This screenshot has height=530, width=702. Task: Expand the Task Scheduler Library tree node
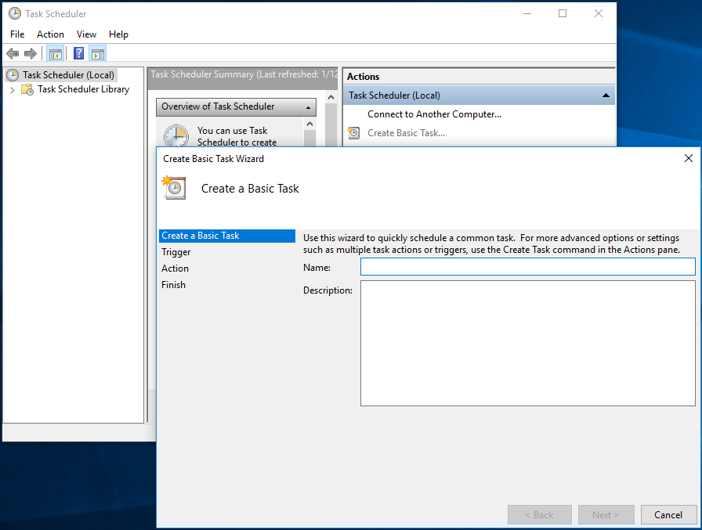(12, 89)
